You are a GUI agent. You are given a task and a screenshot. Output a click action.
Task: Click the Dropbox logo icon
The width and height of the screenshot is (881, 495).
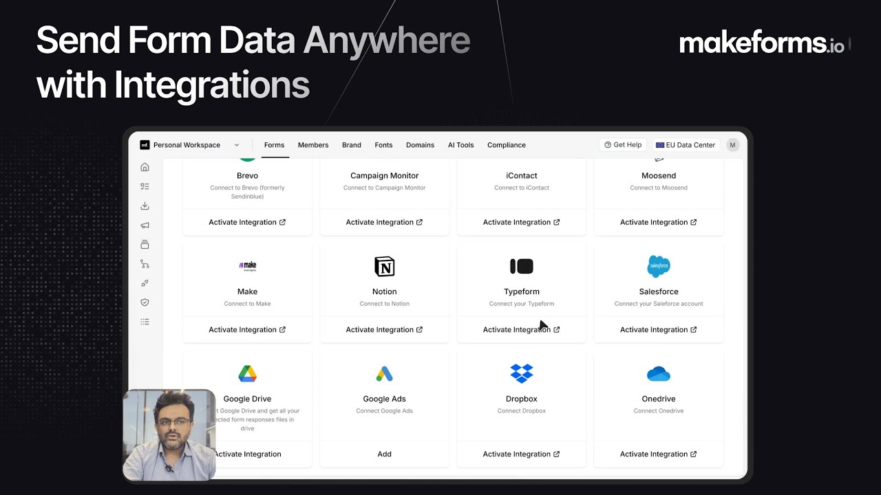point(522,373)
